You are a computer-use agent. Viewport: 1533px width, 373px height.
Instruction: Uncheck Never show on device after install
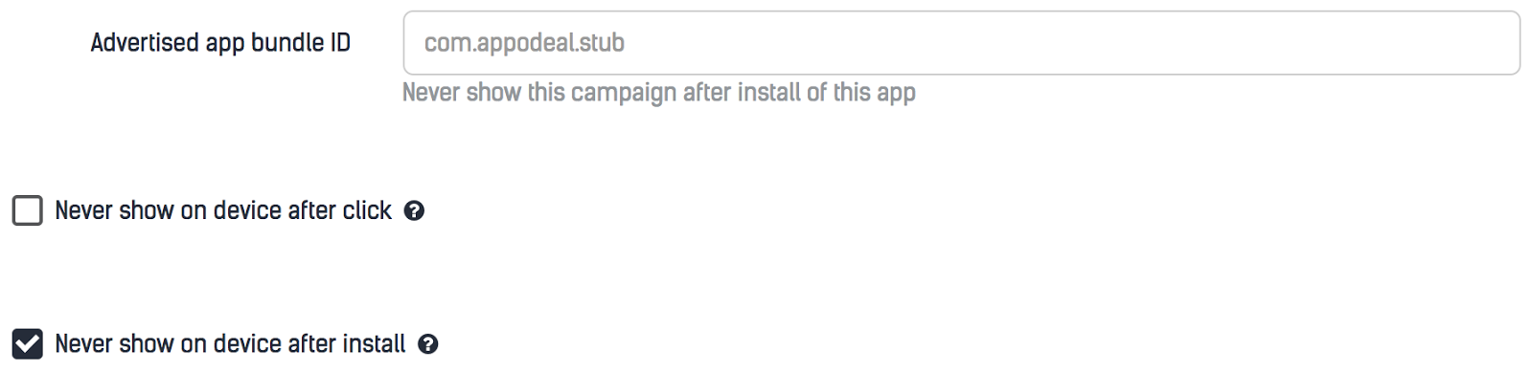click(x=27, y=344)
